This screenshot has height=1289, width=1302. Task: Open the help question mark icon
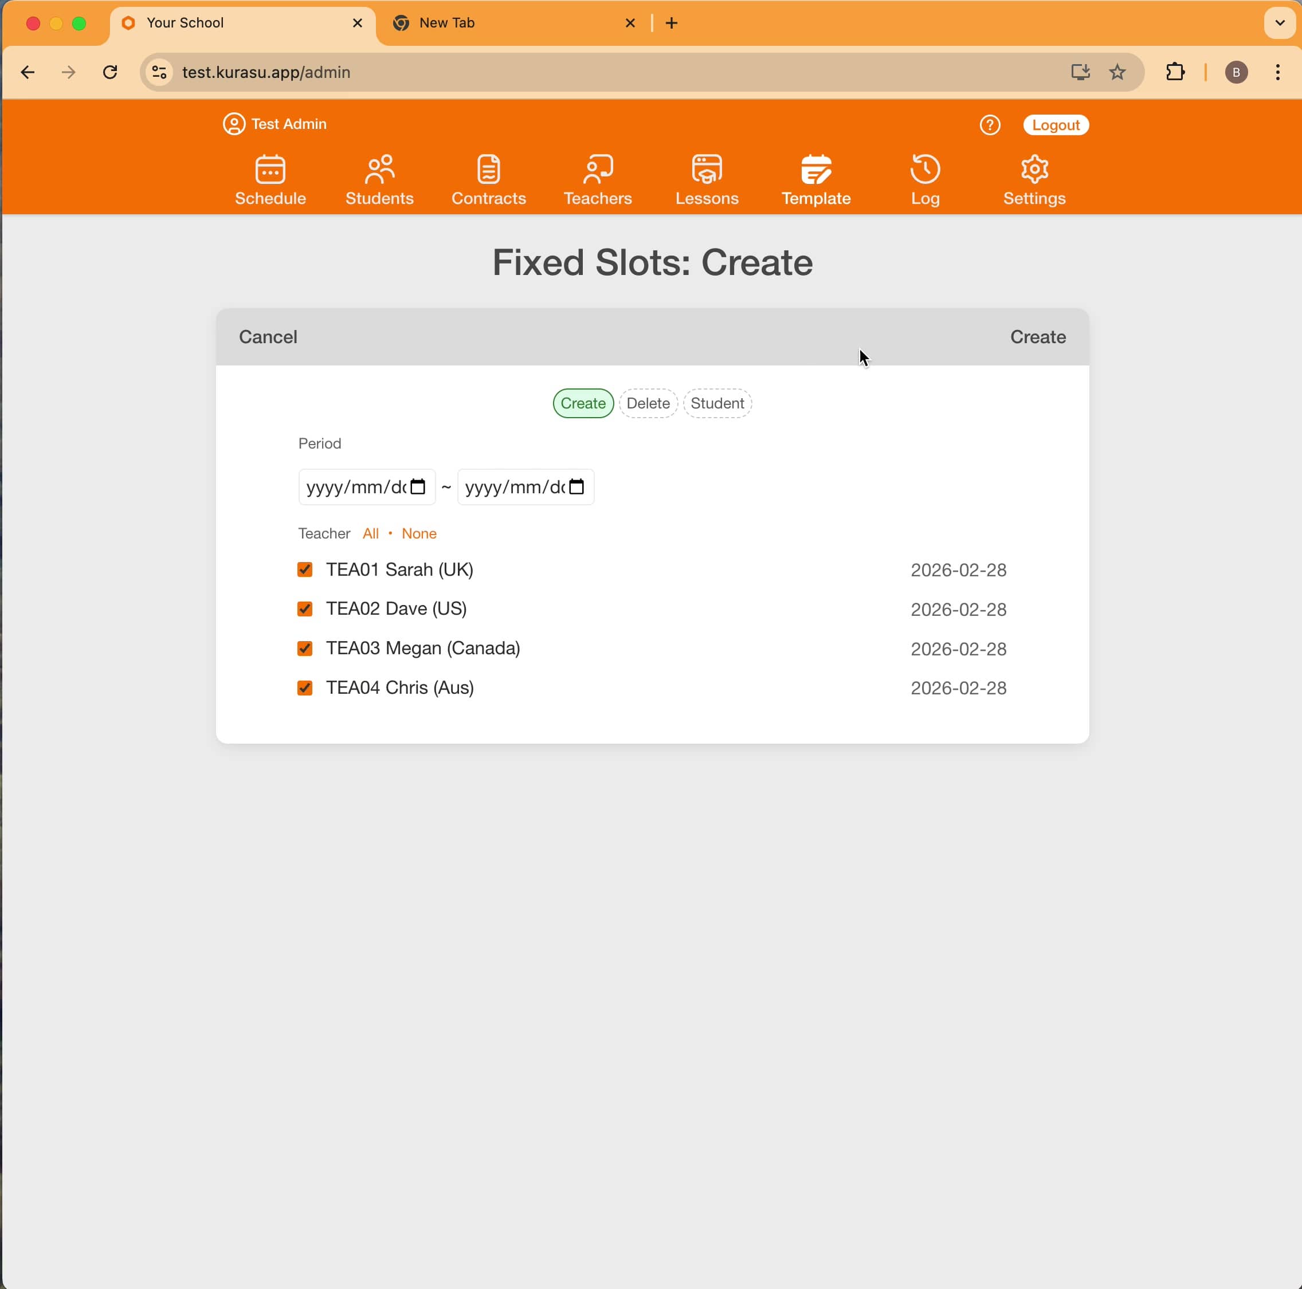989,125
